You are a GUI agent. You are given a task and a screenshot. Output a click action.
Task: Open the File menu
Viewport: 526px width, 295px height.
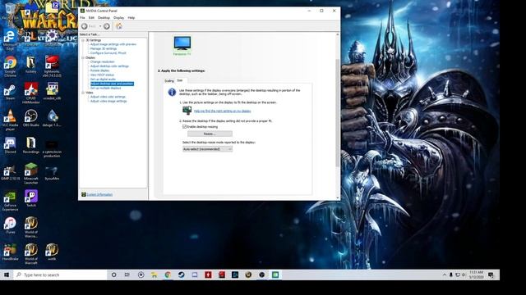click(x=82, y=18)
